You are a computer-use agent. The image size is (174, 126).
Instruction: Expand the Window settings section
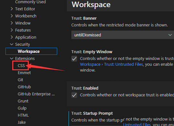click(12, 23)
